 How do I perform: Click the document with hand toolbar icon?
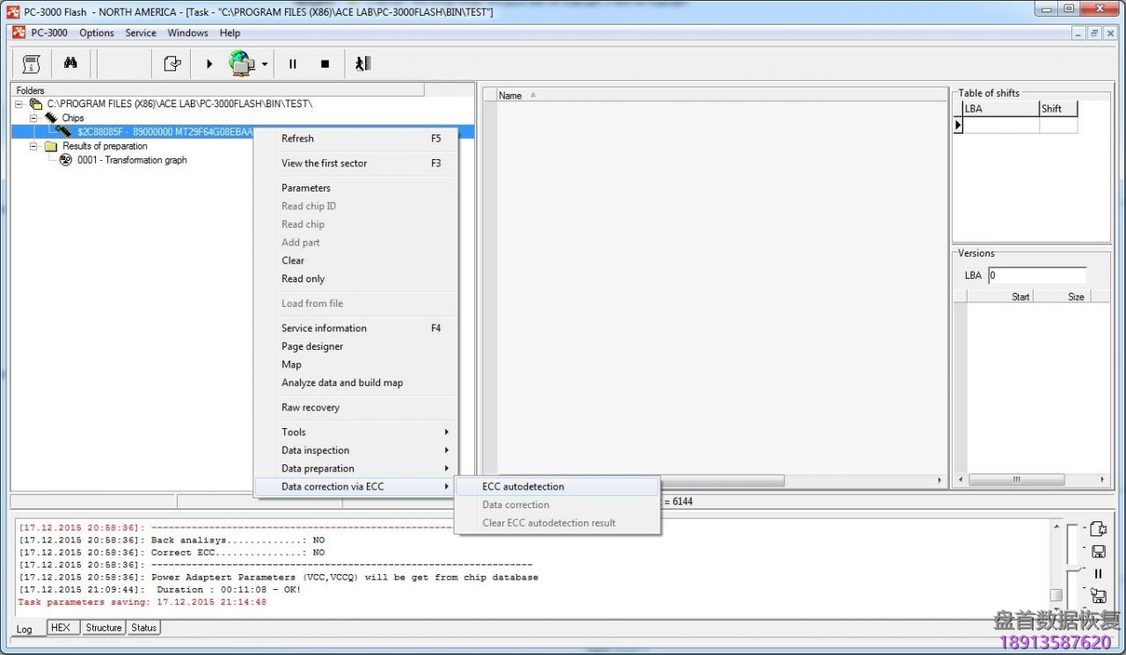pyautogui.click(x=172, y=63)
